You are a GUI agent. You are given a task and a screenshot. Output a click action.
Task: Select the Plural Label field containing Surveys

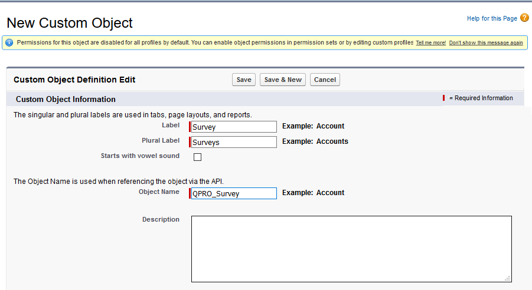click(234, 142)
